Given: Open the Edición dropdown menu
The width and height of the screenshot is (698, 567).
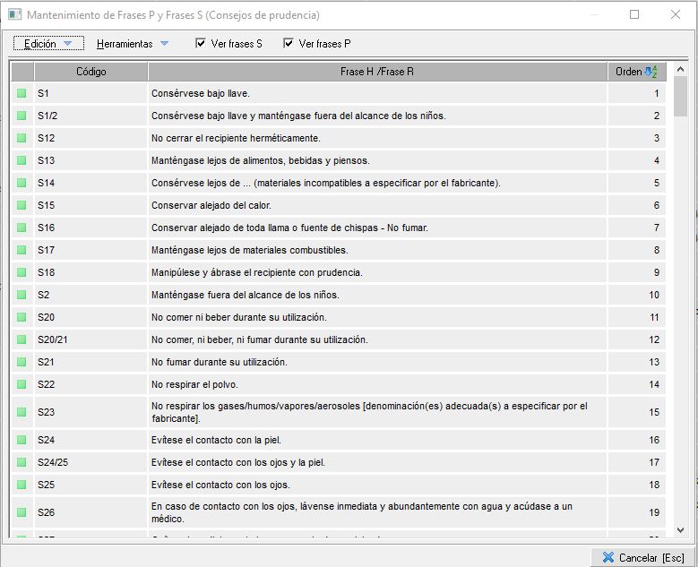Looking at the screenshot, I should coord(48,44).
